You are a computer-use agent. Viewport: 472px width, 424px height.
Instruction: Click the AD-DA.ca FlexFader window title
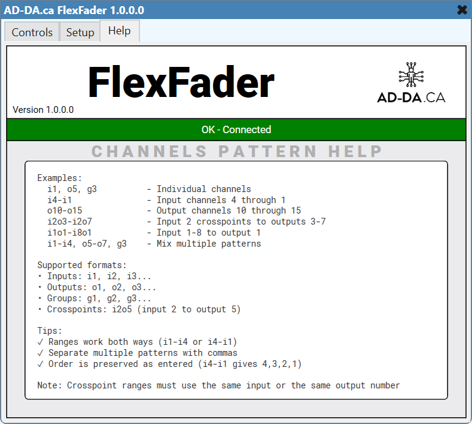click(74, 10)
